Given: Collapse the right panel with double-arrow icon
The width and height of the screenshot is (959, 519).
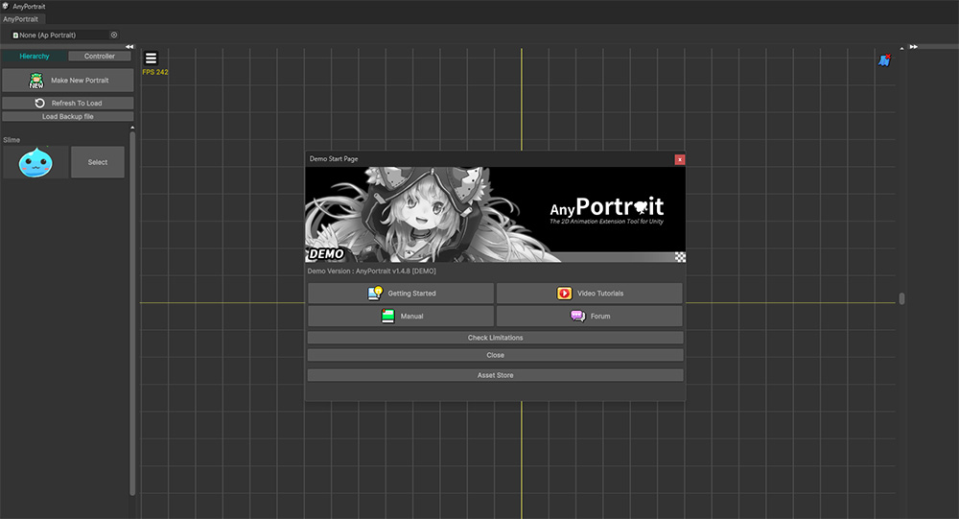Looking at the screenshot, I should coord(913,46).
